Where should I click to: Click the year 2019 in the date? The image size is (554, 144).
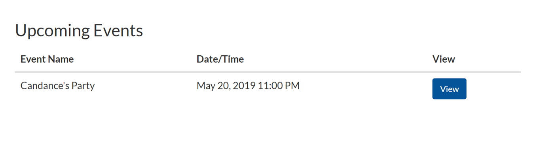[244, 86]
